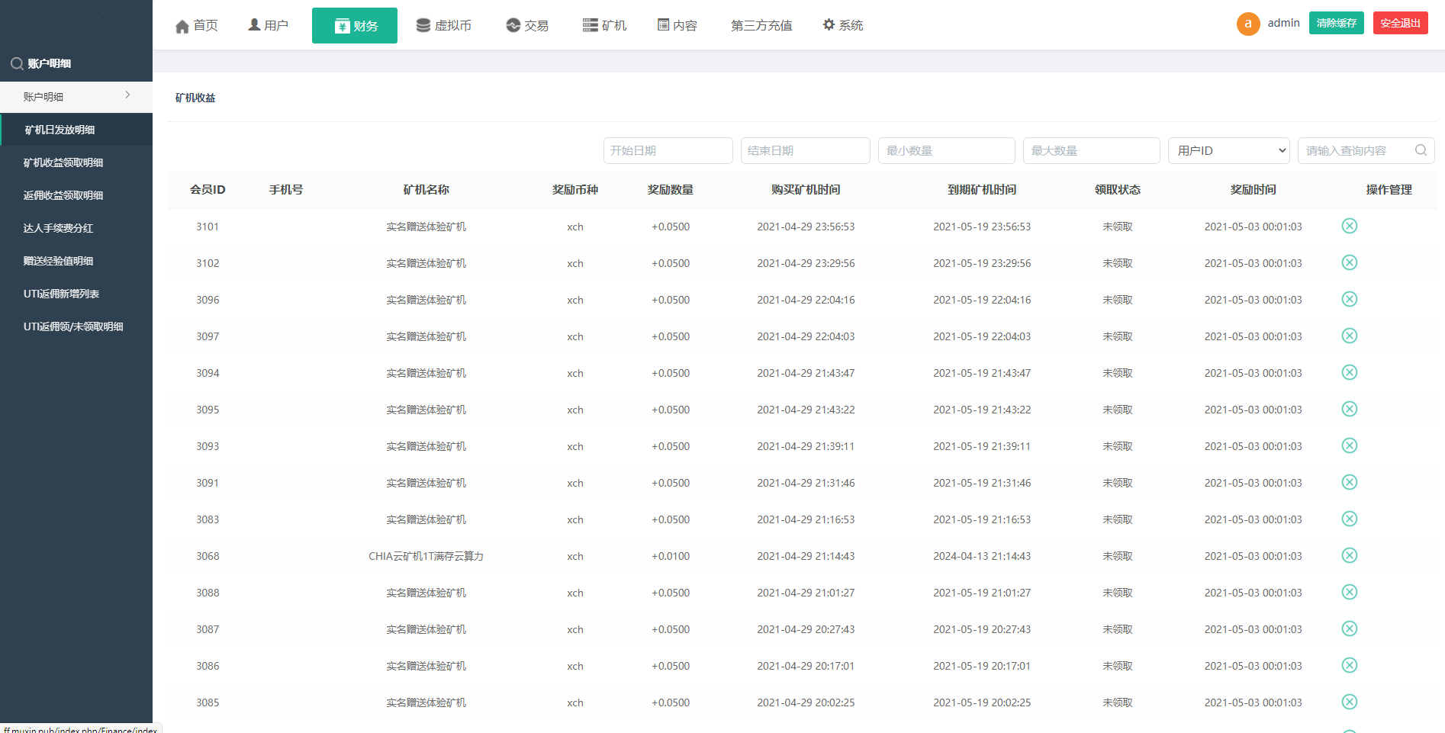Expand the 账户明细 sidebar section

[76, 96]
